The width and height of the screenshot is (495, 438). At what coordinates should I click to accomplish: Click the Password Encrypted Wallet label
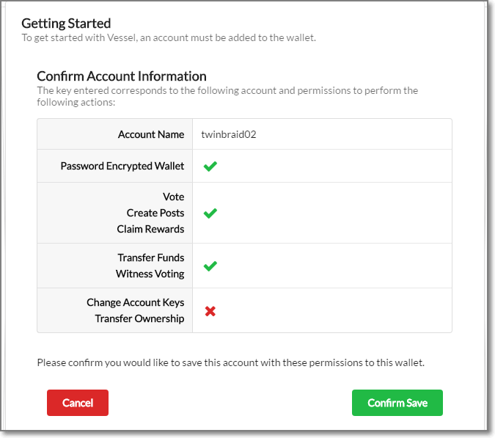click(122, 167)
